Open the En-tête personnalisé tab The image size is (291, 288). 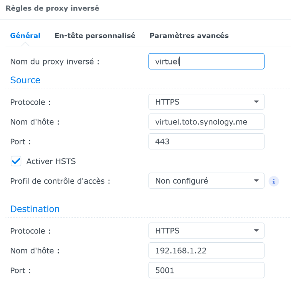95,36
